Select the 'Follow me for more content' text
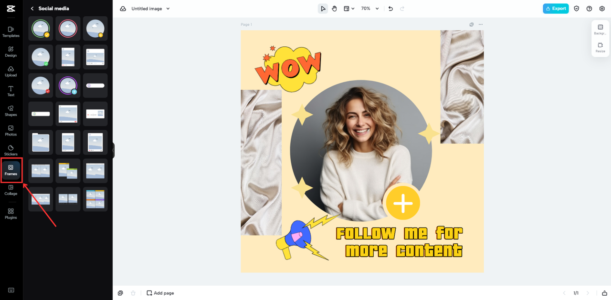 coord(399,242)
